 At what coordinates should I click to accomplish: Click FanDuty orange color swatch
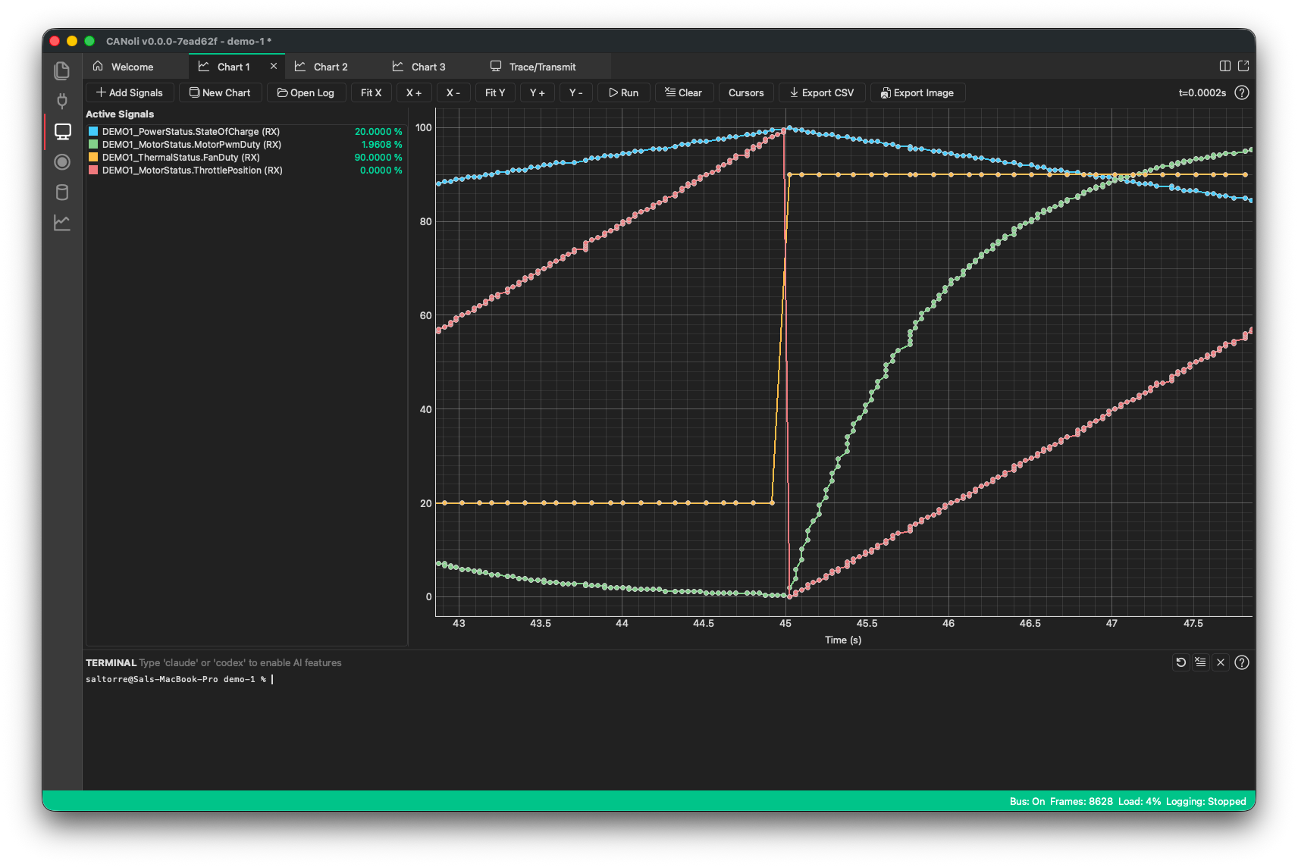(x=93, y=157)
